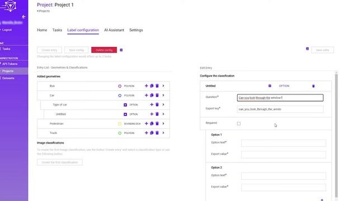Viewport: 358px width, 201px height.
Task: Click the Create entry button
Action: click(x=49, y=50)
